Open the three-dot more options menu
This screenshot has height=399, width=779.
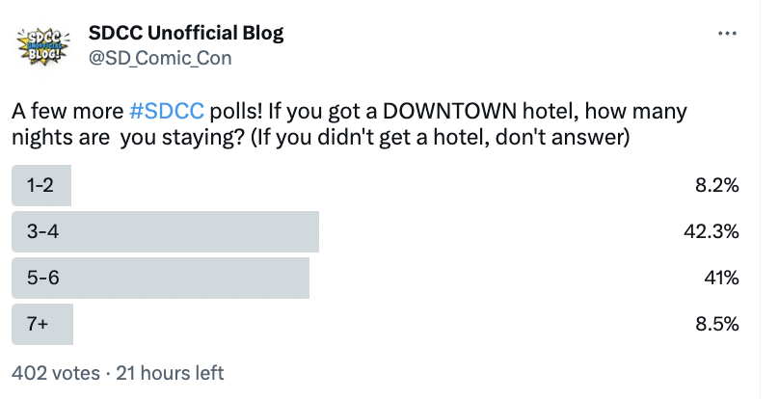click(727, 34)
